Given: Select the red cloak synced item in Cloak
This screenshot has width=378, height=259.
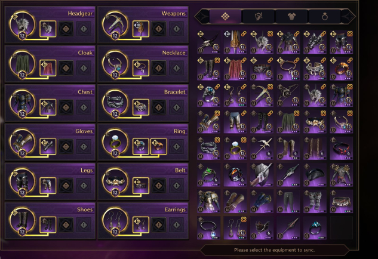Looking at the screenshot, I should point(48,68).
